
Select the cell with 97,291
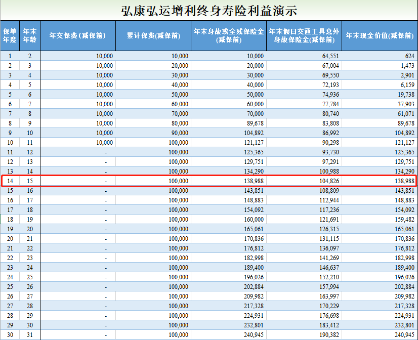(x=304, y=161)
